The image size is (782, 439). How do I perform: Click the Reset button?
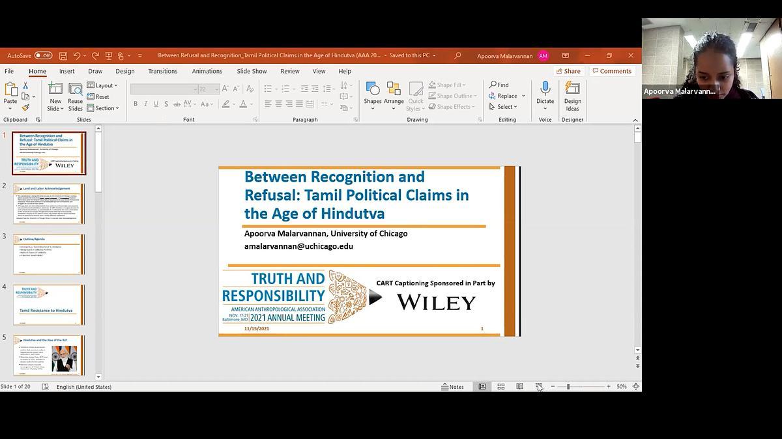pyautogui.click(x=98, y=96)
